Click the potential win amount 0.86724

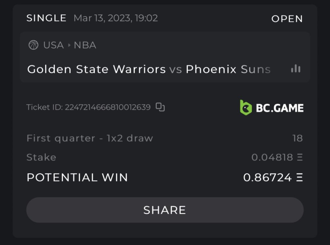268,178
